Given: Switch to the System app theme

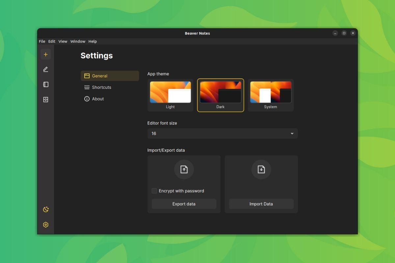Looking at the screenshot, I should pyautogui.click(x=271, y=95).
